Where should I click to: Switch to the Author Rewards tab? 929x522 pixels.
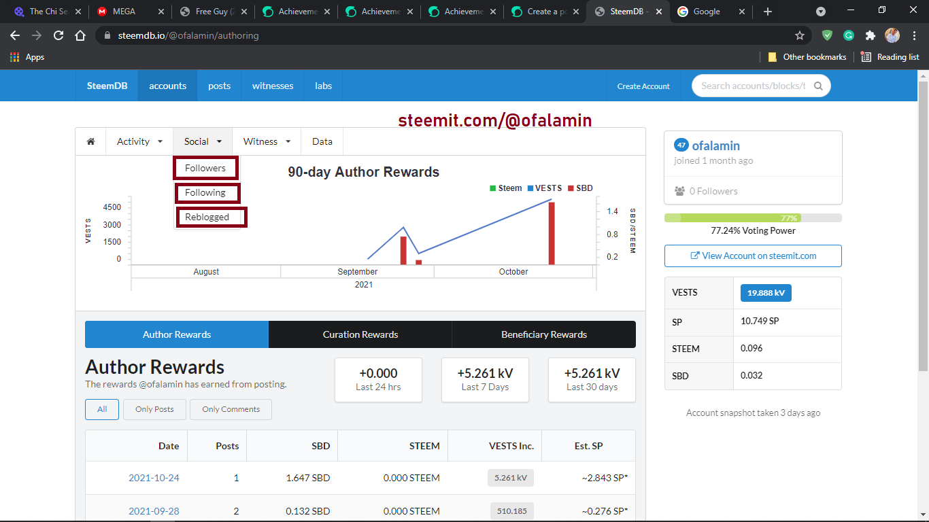click(x=177, y=334)
